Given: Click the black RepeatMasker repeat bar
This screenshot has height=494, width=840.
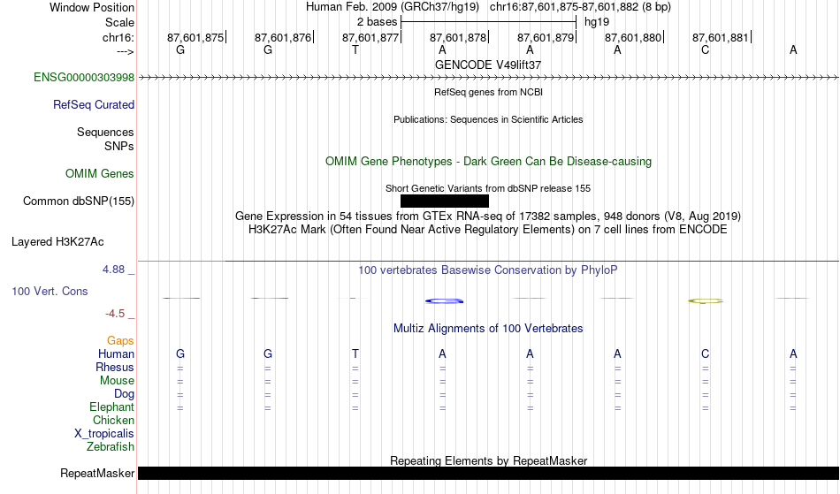Looking at the screenshot, I should 489,473.
